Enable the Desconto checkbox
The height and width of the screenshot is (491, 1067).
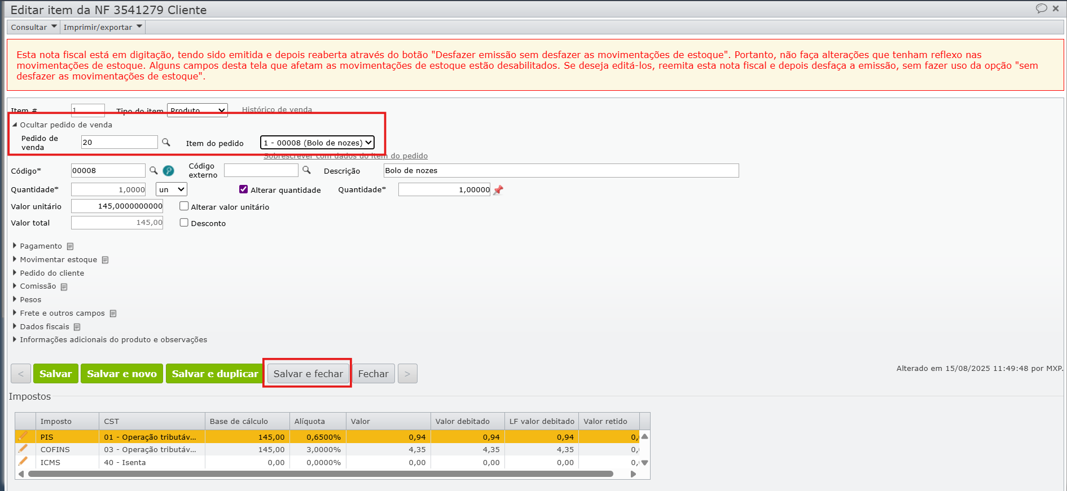(184, 223)
